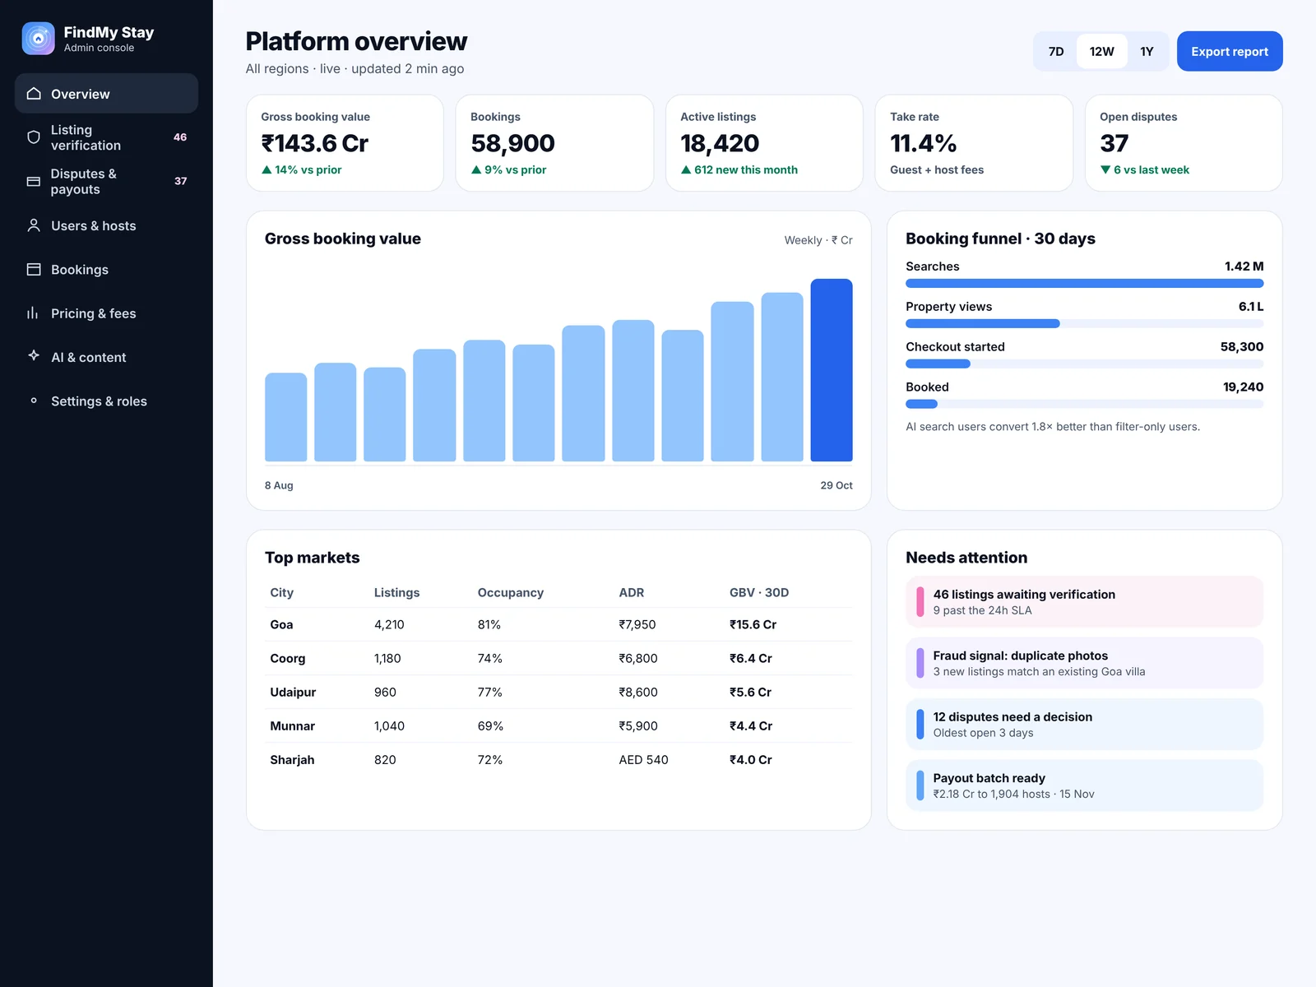Select the Coorg market row

[x=558, y=658]
